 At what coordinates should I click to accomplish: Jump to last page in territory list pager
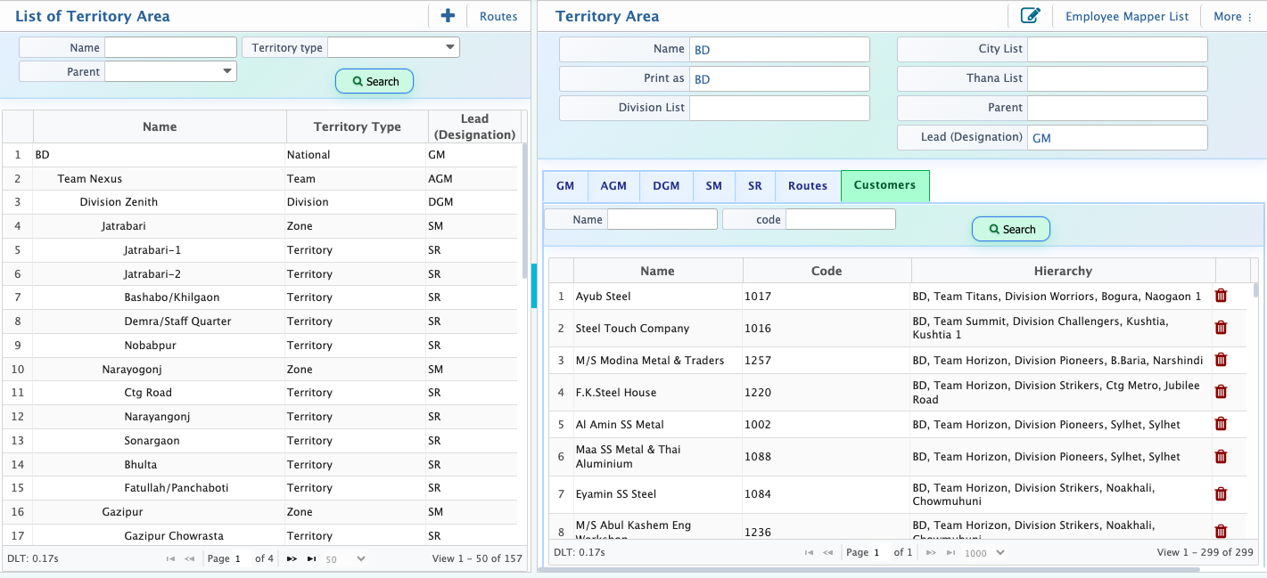click(x=311, y=559)
